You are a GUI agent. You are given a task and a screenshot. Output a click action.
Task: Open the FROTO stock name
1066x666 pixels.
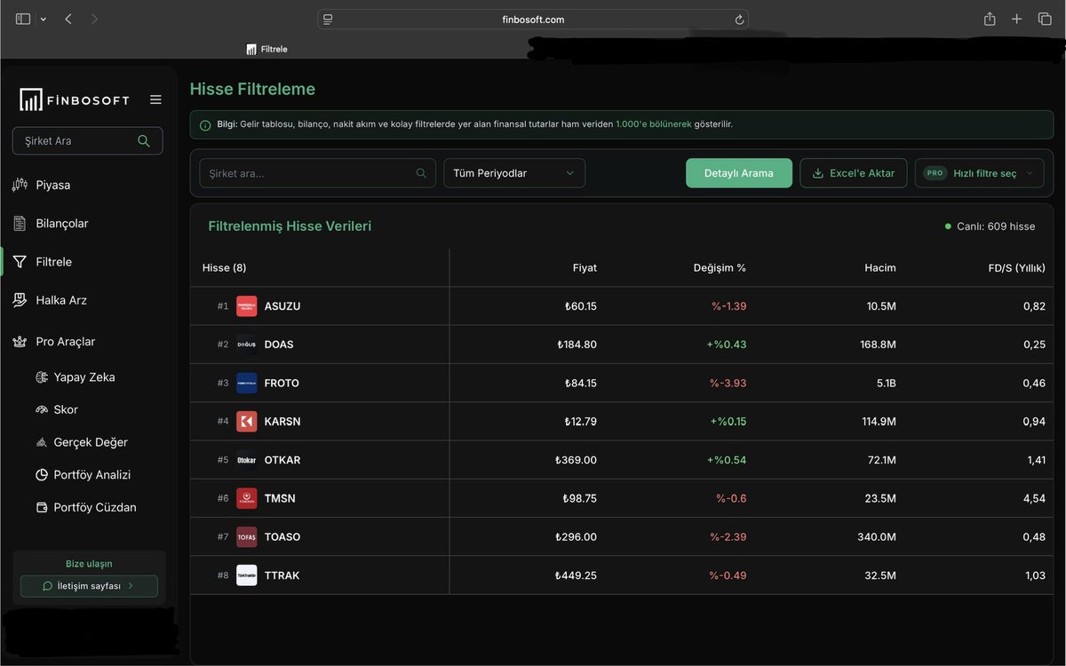pyautogui.click(x=282, y=384)
